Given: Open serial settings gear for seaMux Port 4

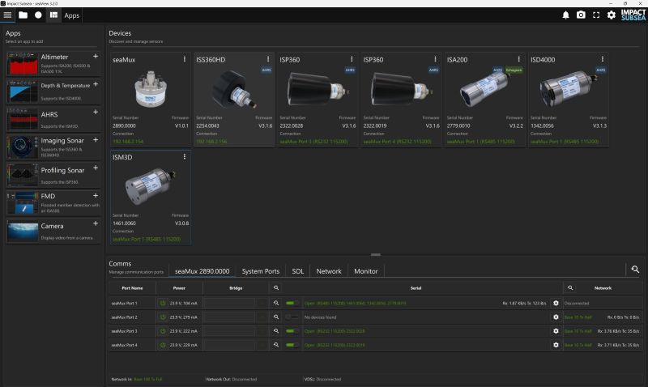Looking at the screenshot, I should pyautogui.click(x=556, y=345).
